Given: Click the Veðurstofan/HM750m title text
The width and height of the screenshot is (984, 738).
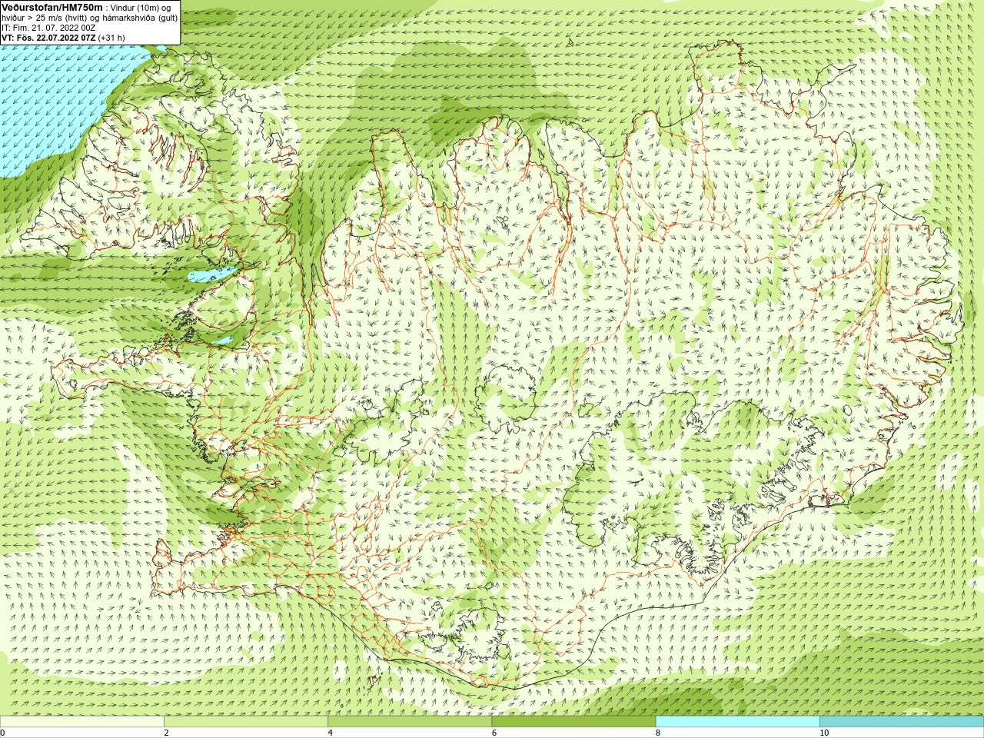Looking at the screenshot, I should click(52, 7).
